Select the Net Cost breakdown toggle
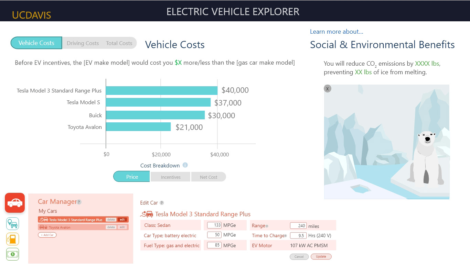 pyautogui.click(x=209, y=177)
